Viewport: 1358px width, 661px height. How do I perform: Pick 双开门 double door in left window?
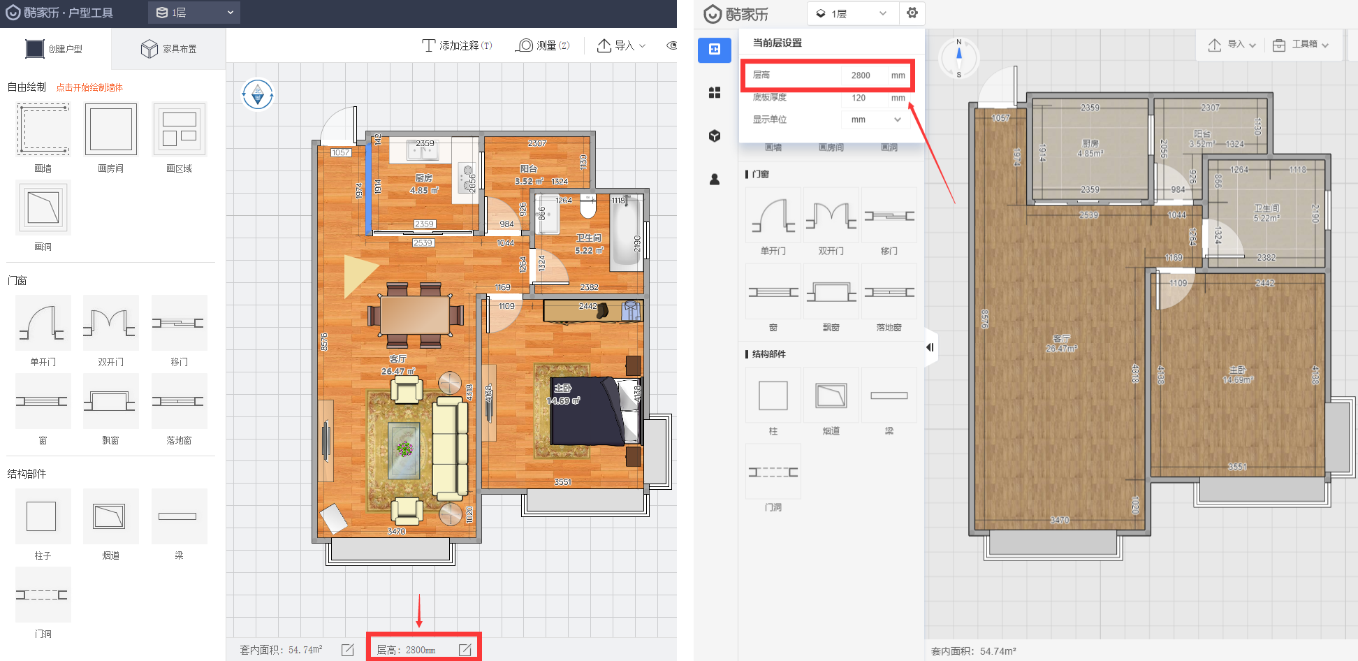pos(111,323)
